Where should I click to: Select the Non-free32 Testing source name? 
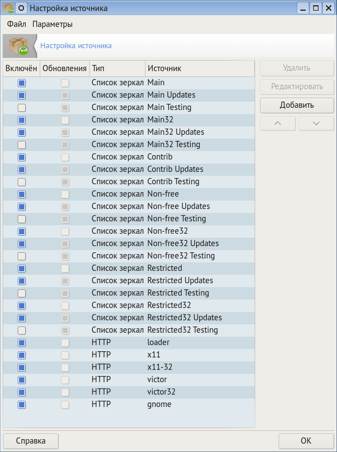181,256
